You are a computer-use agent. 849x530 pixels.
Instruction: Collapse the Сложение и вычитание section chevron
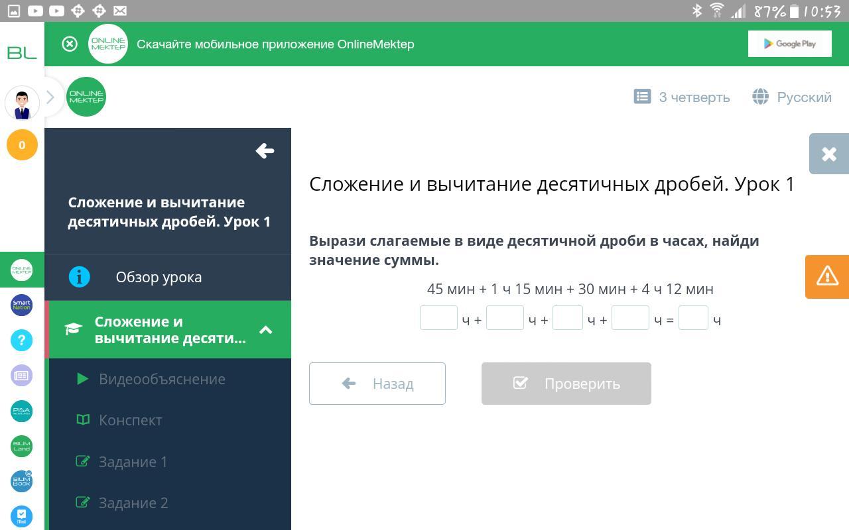265,330
